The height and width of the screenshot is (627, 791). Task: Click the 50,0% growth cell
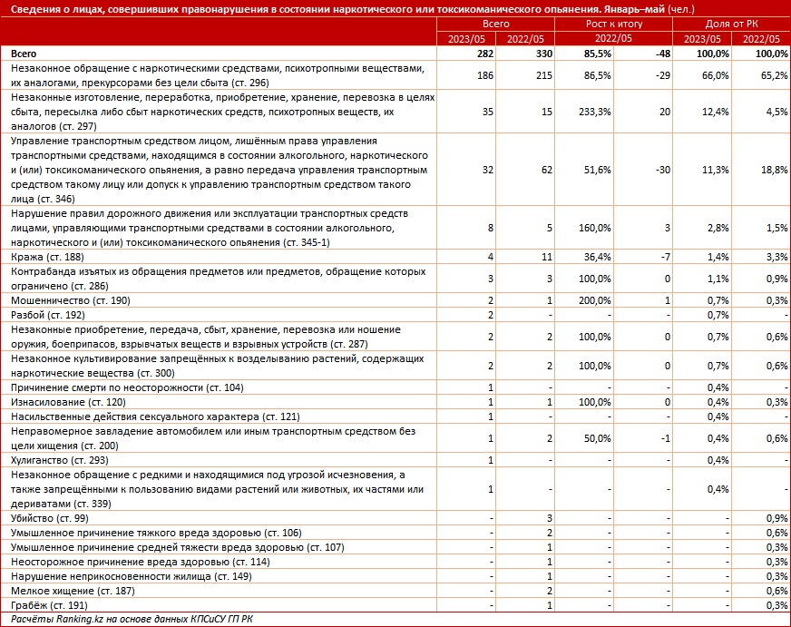click(x=598, y=438)
